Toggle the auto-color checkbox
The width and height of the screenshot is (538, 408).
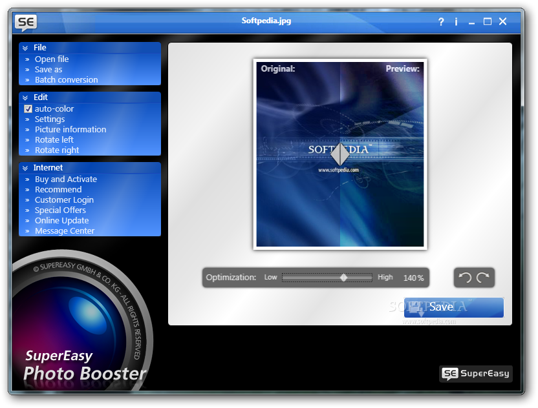coord(28,109)
